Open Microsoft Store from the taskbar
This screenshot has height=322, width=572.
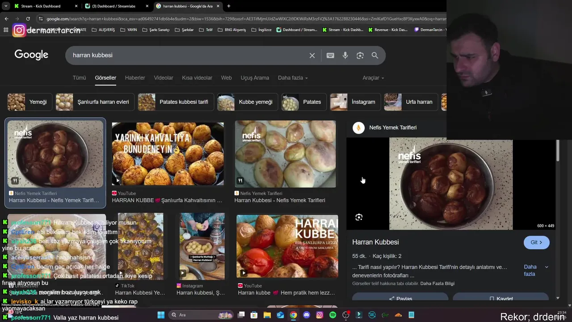(x=254, y=315)
